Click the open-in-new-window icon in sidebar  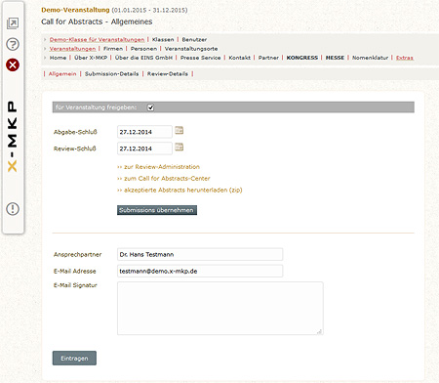click(13, 23)
